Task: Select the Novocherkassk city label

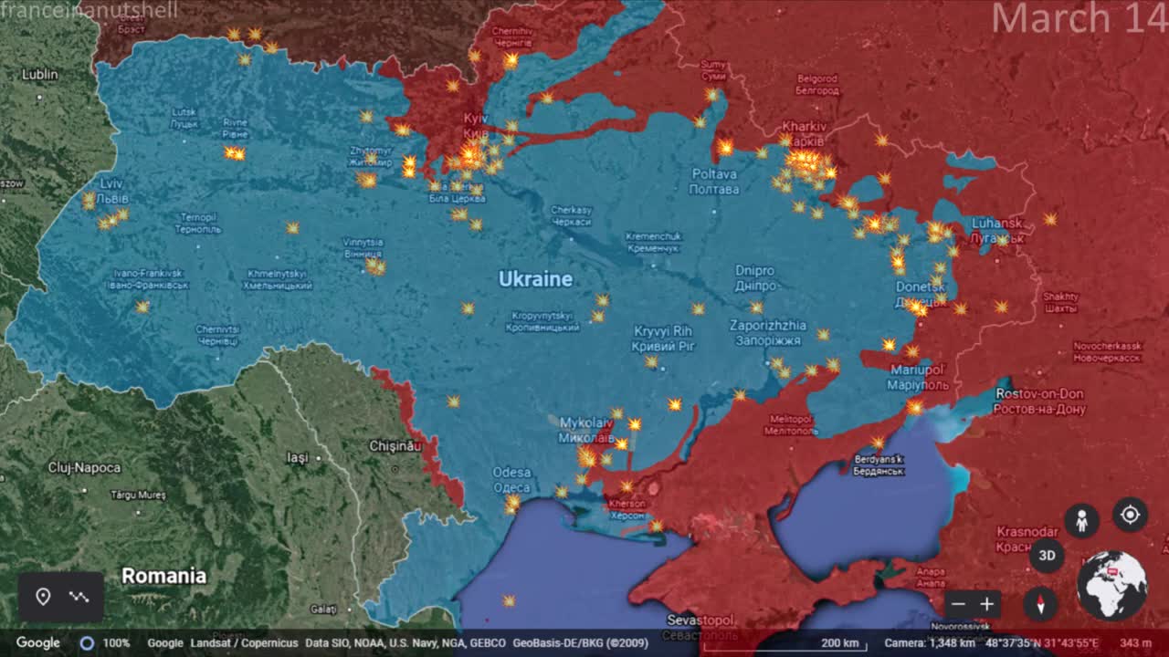Action: pos(1107,351)
